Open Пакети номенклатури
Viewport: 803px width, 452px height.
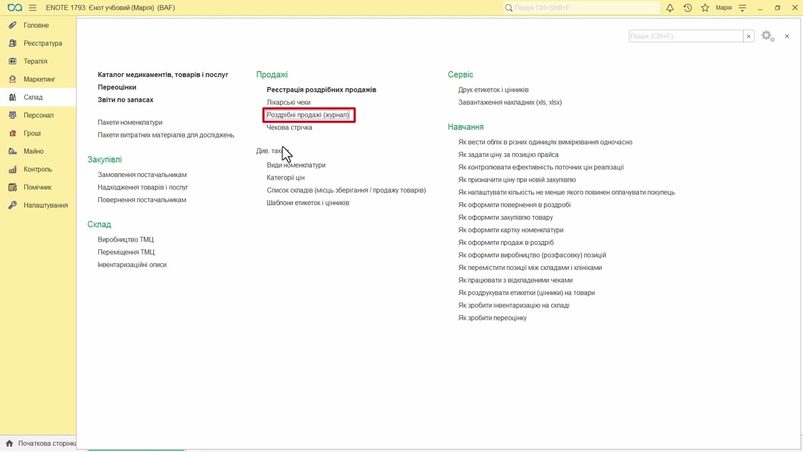point(130,122)
